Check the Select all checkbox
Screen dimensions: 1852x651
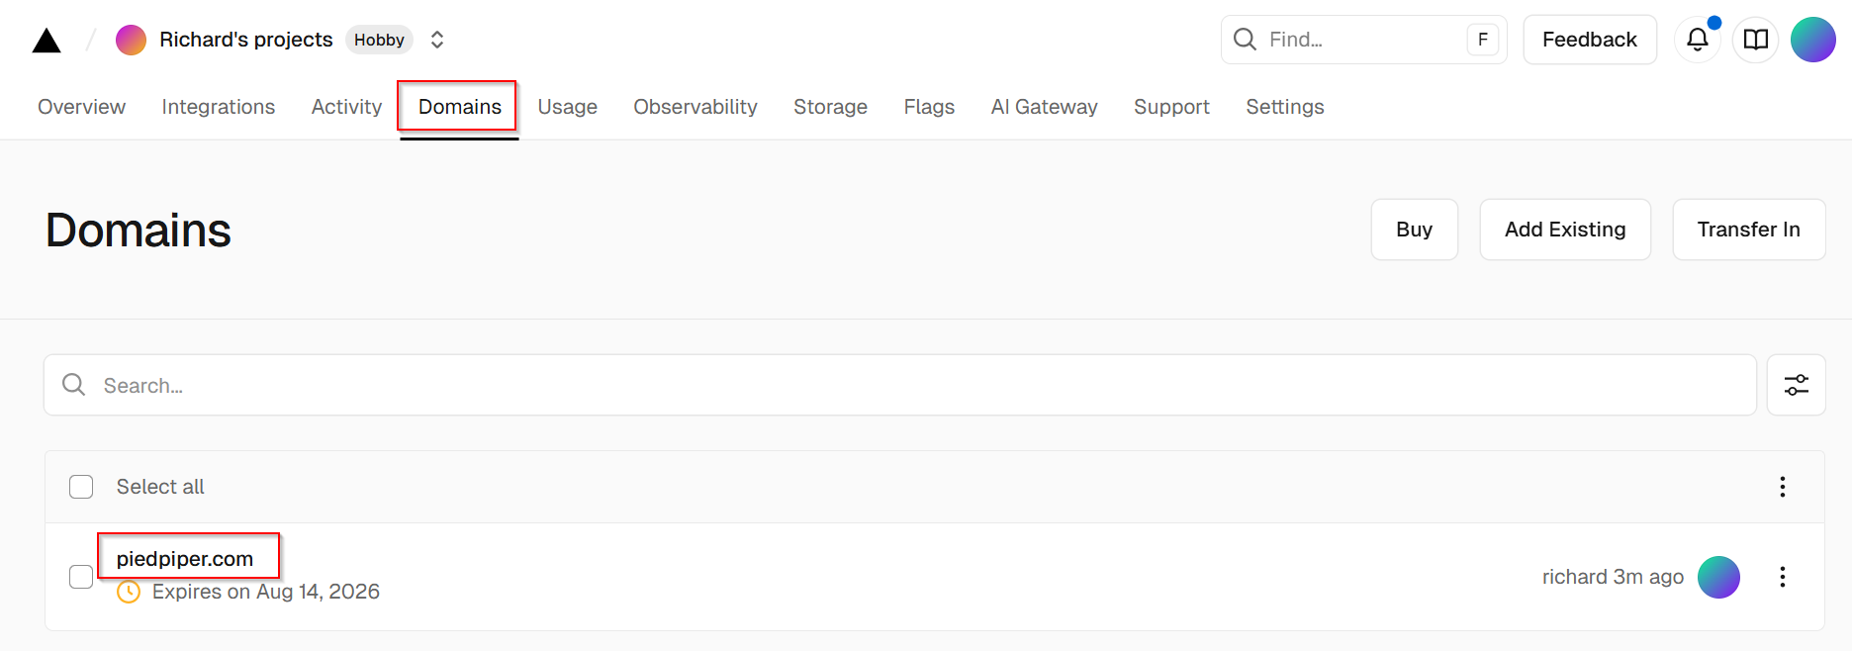[x=81, y=487]
